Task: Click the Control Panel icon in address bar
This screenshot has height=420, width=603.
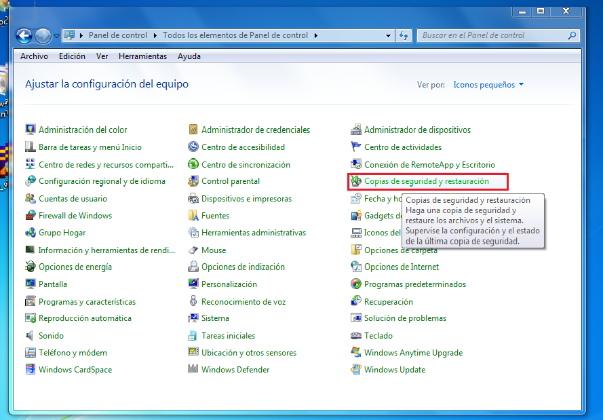Action: click(x=69, y=35)
